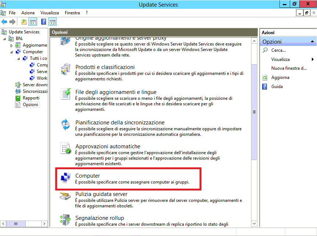Open the File menu

tap(12, 13)
